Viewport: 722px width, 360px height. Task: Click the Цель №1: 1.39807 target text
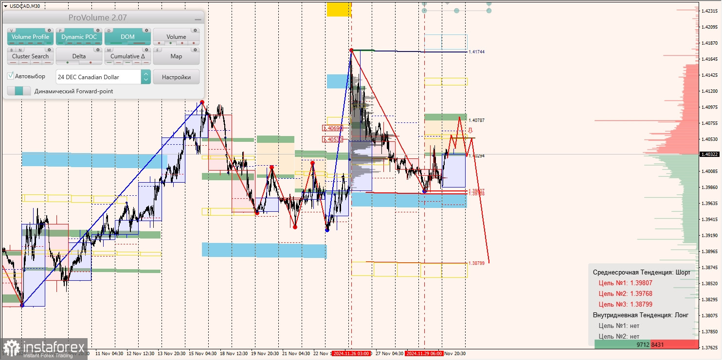click(x=625, y=283)
